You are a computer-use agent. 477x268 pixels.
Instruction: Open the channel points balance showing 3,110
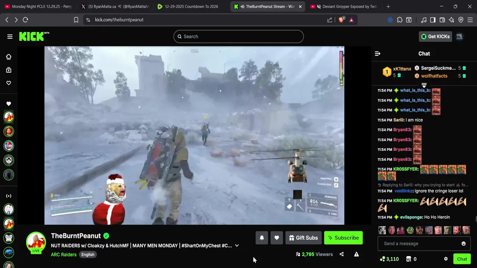[389, 259]
